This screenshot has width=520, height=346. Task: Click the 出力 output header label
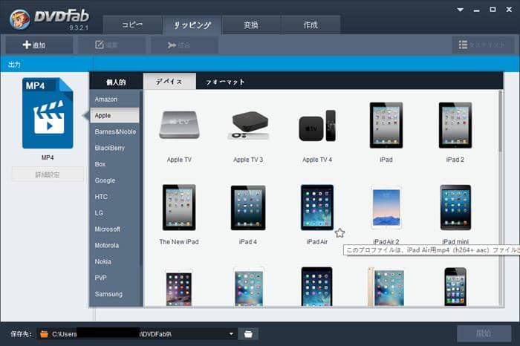14,65
